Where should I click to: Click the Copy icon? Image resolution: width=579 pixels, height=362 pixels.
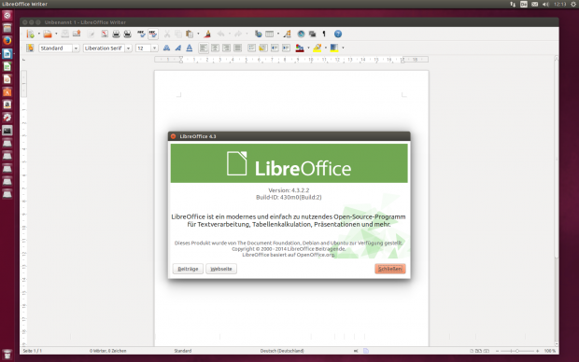pyautogui.click(x=178, y=34)
